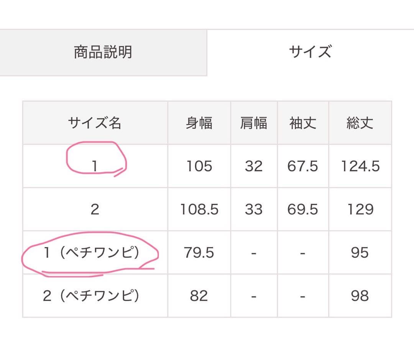Image resolution: width=414 pixels, height=347 pixels.
Task: Click the 105 body width value
Action: pyautogui.click(x=199, y=166)
